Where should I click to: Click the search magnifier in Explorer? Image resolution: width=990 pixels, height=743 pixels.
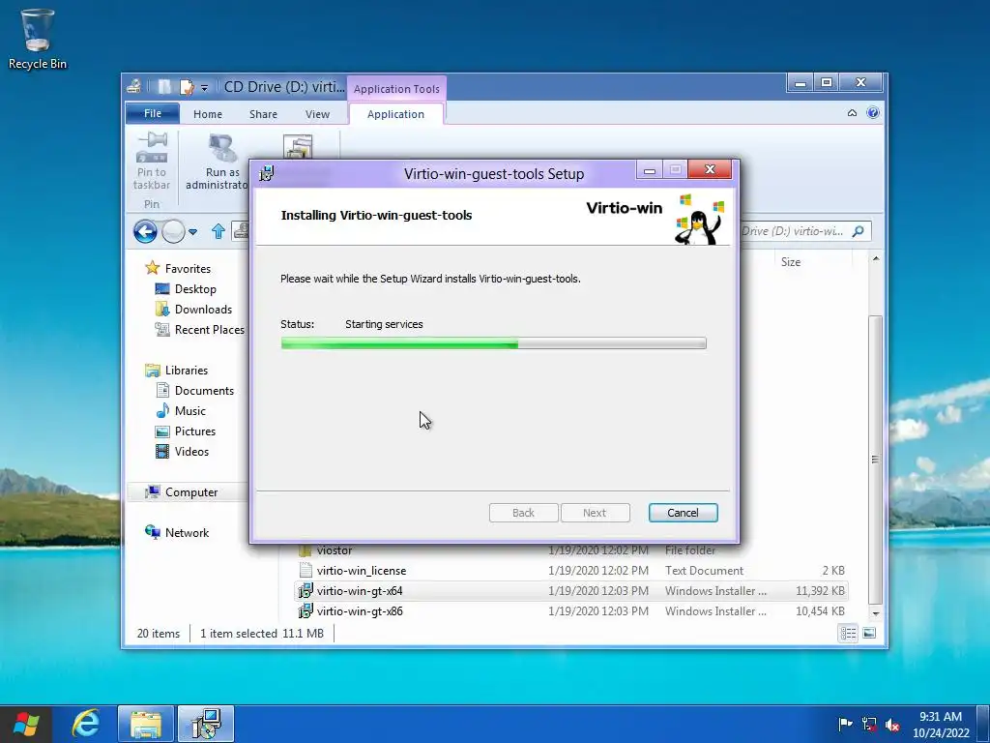click(858, 231)
